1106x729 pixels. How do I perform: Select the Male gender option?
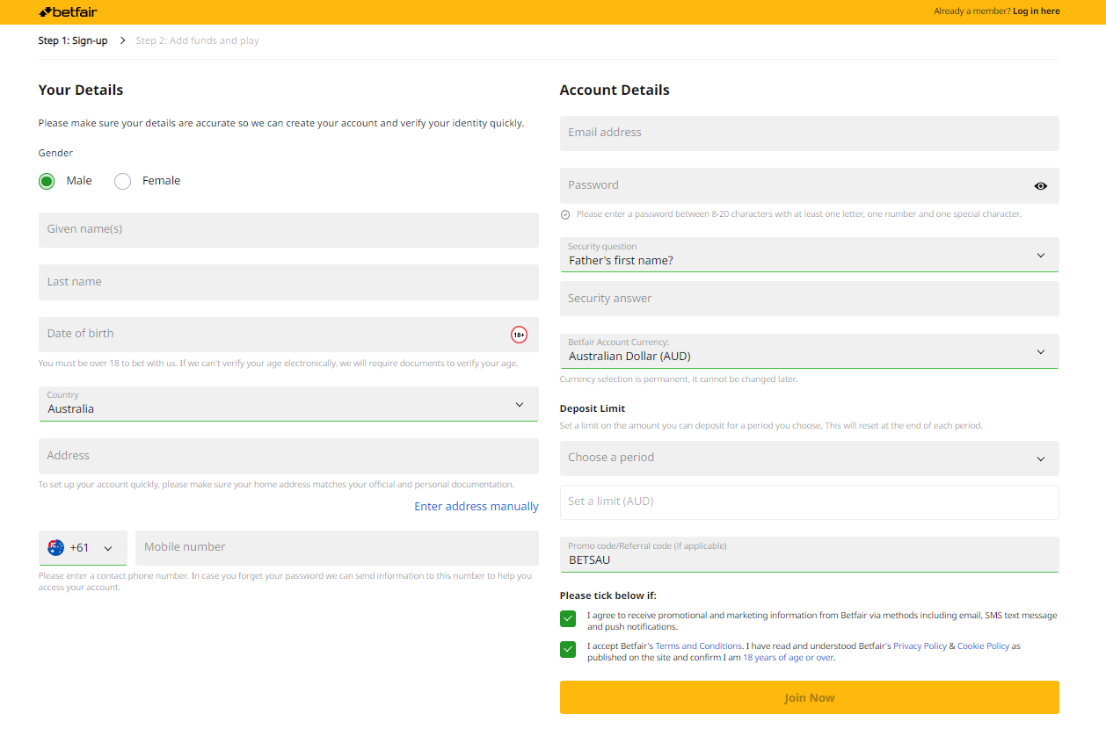47,181
